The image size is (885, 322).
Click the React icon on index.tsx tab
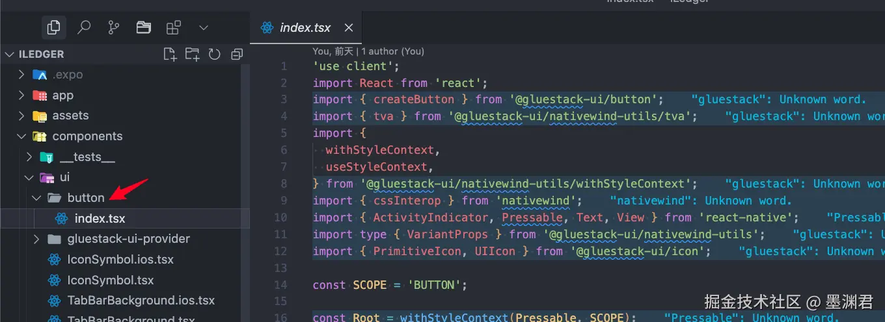coord(266,27)
